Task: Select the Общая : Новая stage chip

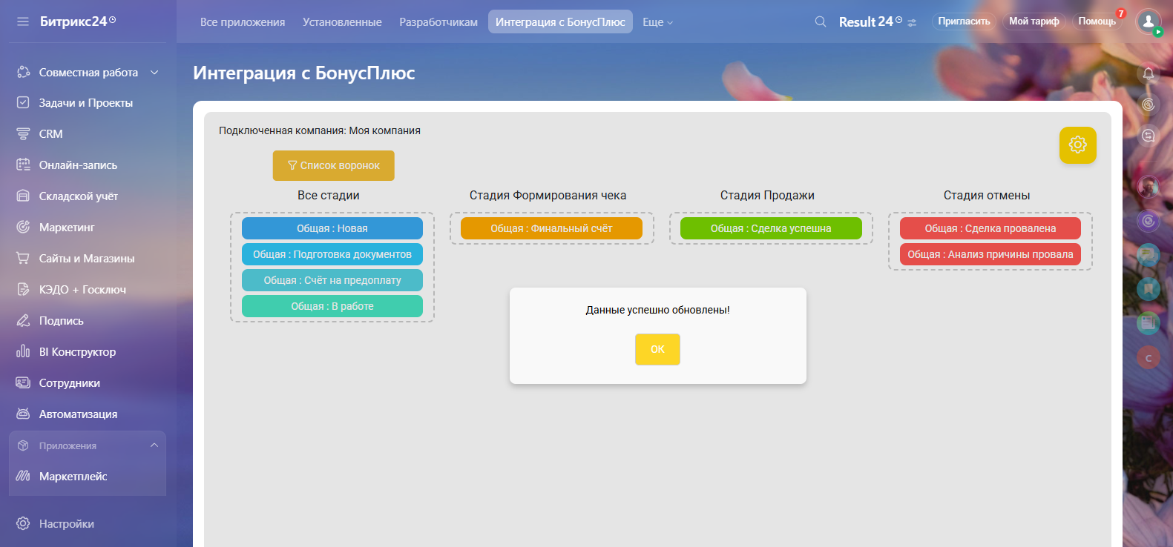Action: 332,228
